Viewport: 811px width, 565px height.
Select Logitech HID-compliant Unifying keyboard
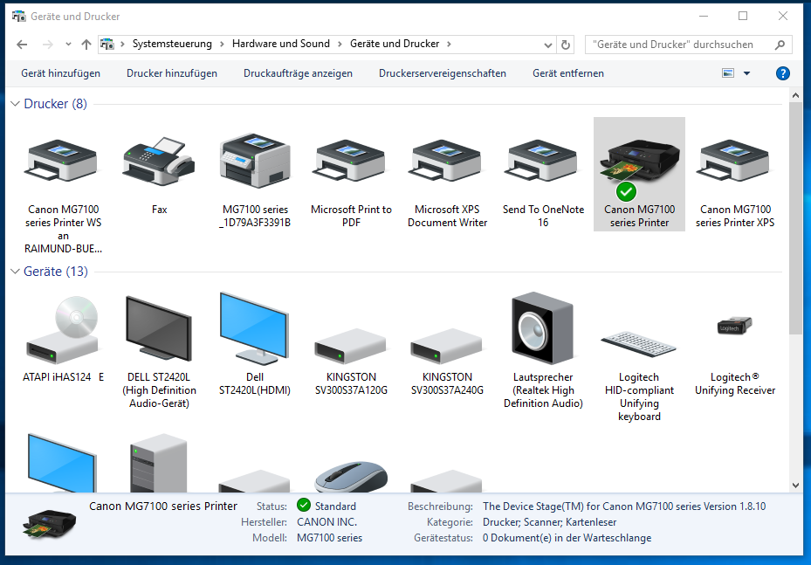pyautogui.click(x=639, y=343)
